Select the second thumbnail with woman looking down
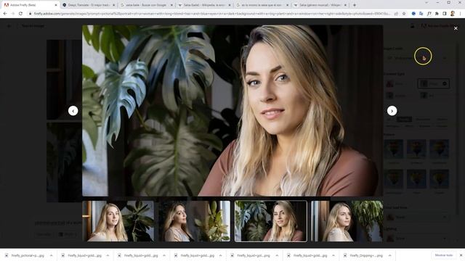The image size is (465, 261). coord(194,221)
